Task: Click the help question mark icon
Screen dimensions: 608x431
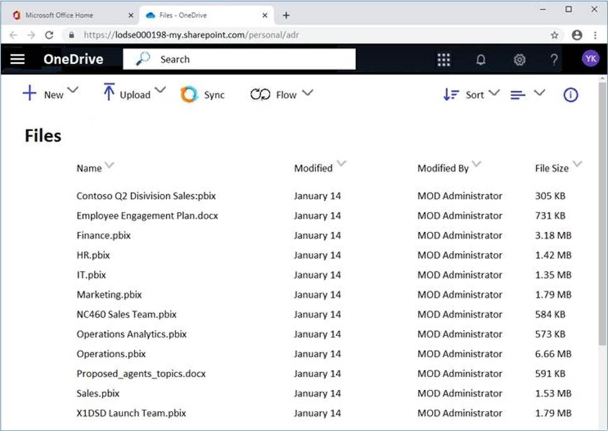Action: click(554, 59)
